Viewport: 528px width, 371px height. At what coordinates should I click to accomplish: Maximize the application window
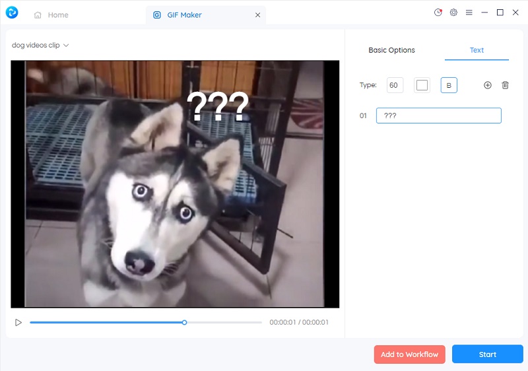500,13
